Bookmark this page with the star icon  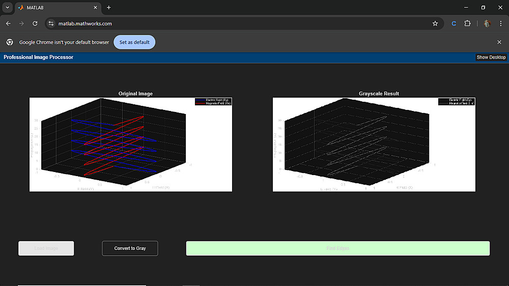(435, 23)
